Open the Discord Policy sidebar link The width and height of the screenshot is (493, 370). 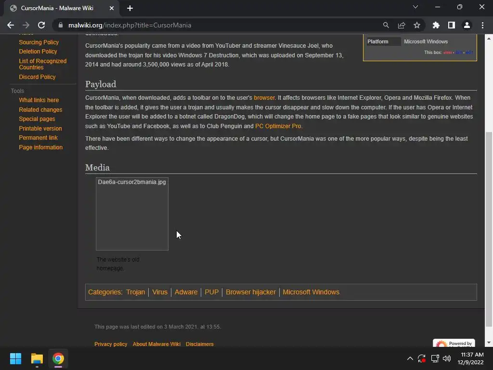pyautogui.click(x=37, y=77)
